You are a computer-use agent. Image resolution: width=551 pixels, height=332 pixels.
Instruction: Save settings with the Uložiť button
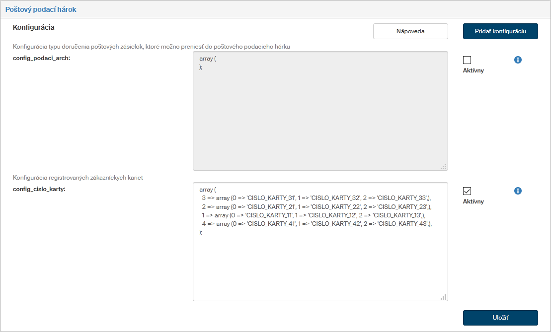[500, 318]
